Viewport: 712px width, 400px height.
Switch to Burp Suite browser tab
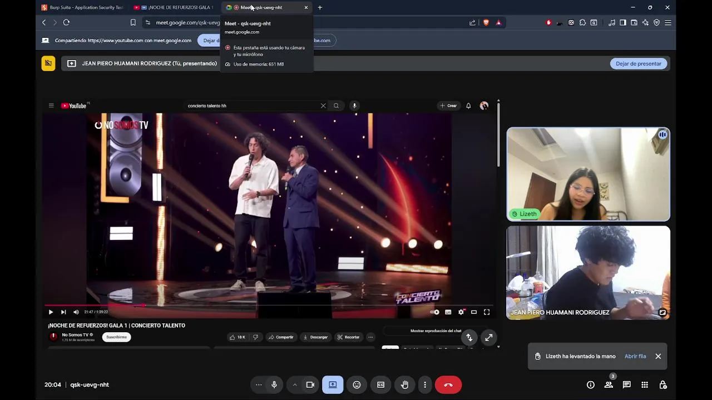(83, 7)
